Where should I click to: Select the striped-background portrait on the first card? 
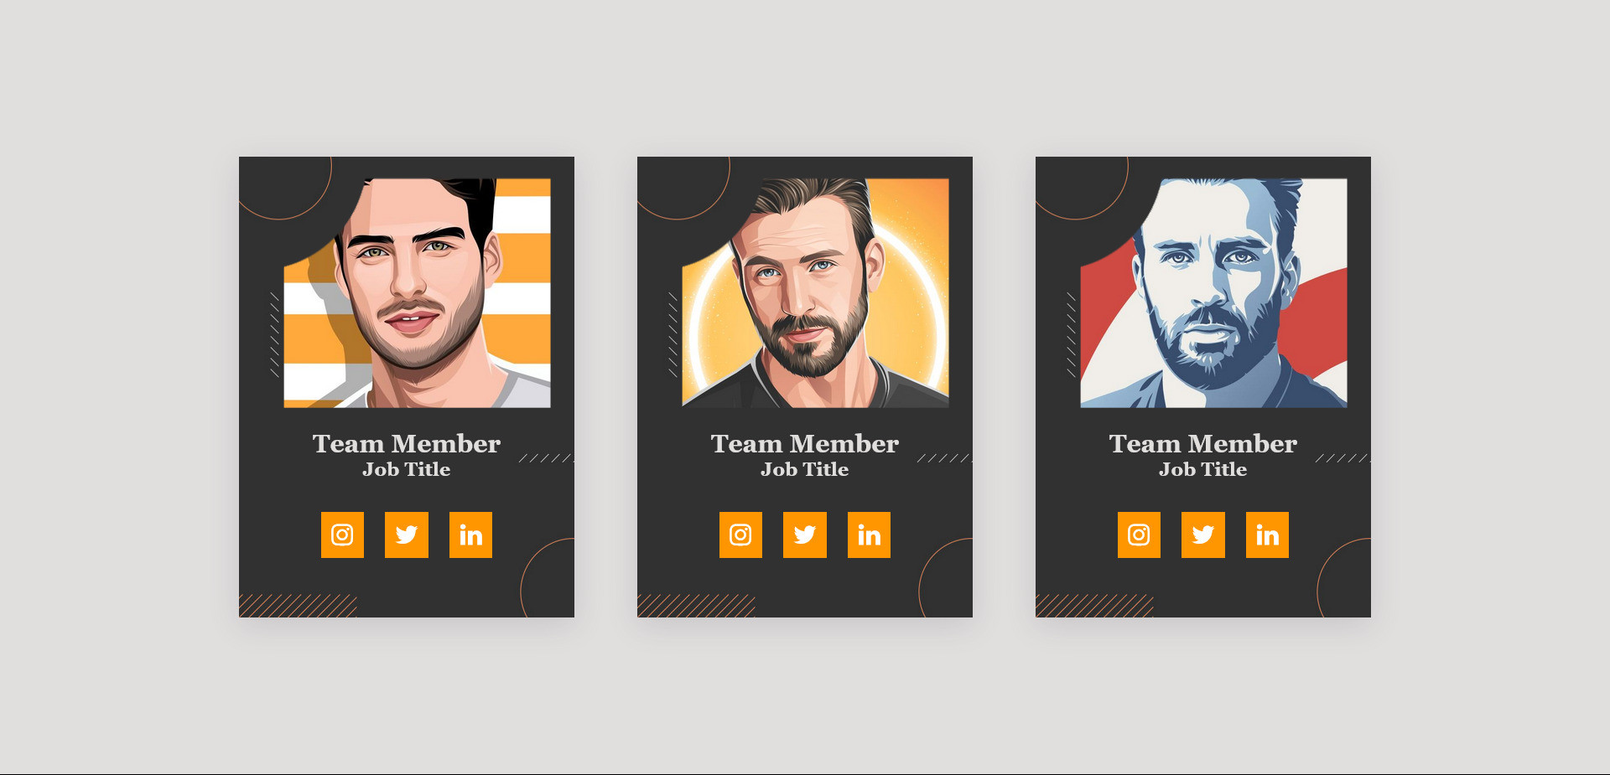(417, 293)
